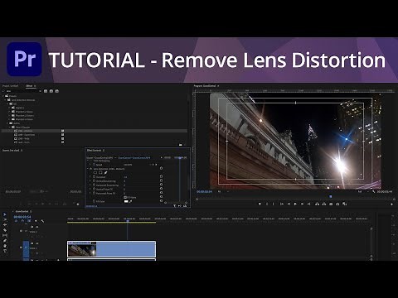Go to Out point in Program monitor
The height and width of the screenshot is (298, 398).
[308, 204]
